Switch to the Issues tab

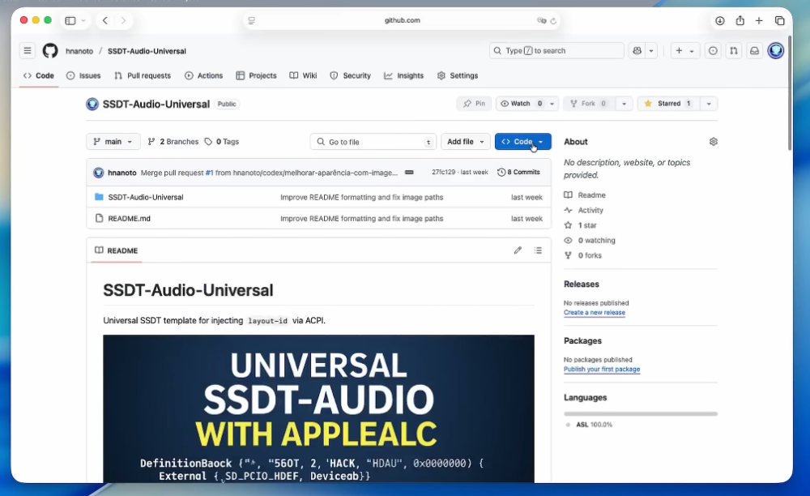tap(83, 75)
